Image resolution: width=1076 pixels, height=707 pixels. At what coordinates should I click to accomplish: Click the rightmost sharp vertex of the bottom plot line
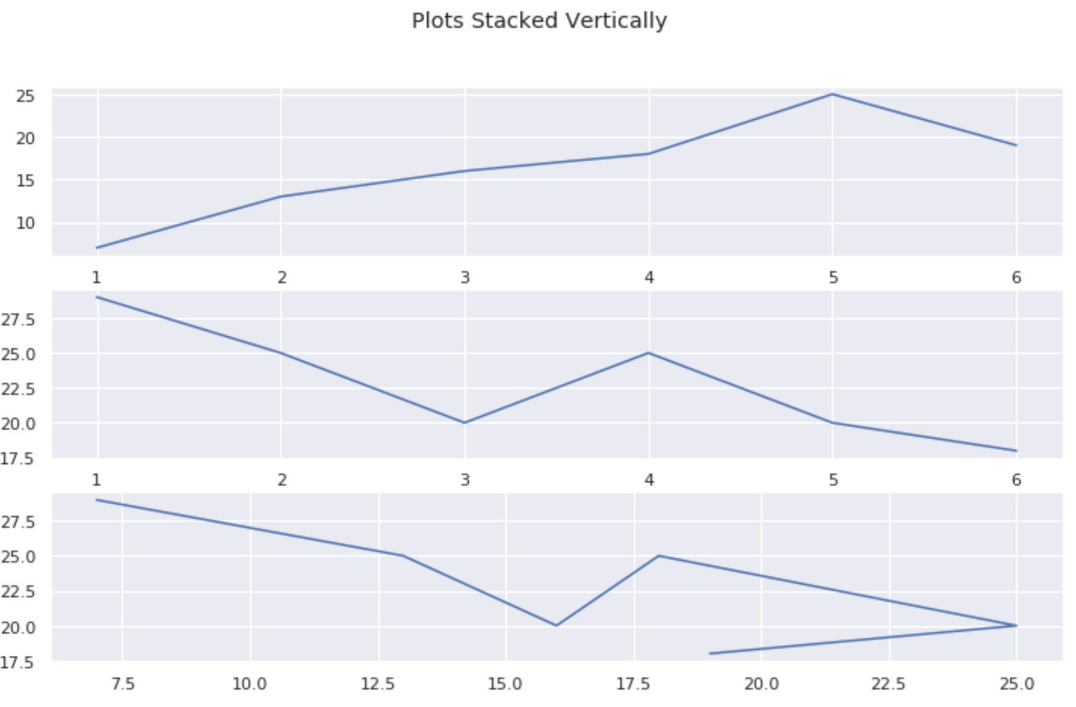coord(1016,626)
